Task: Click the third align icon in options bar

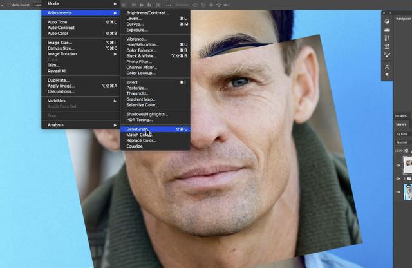Action: point(149,5)
